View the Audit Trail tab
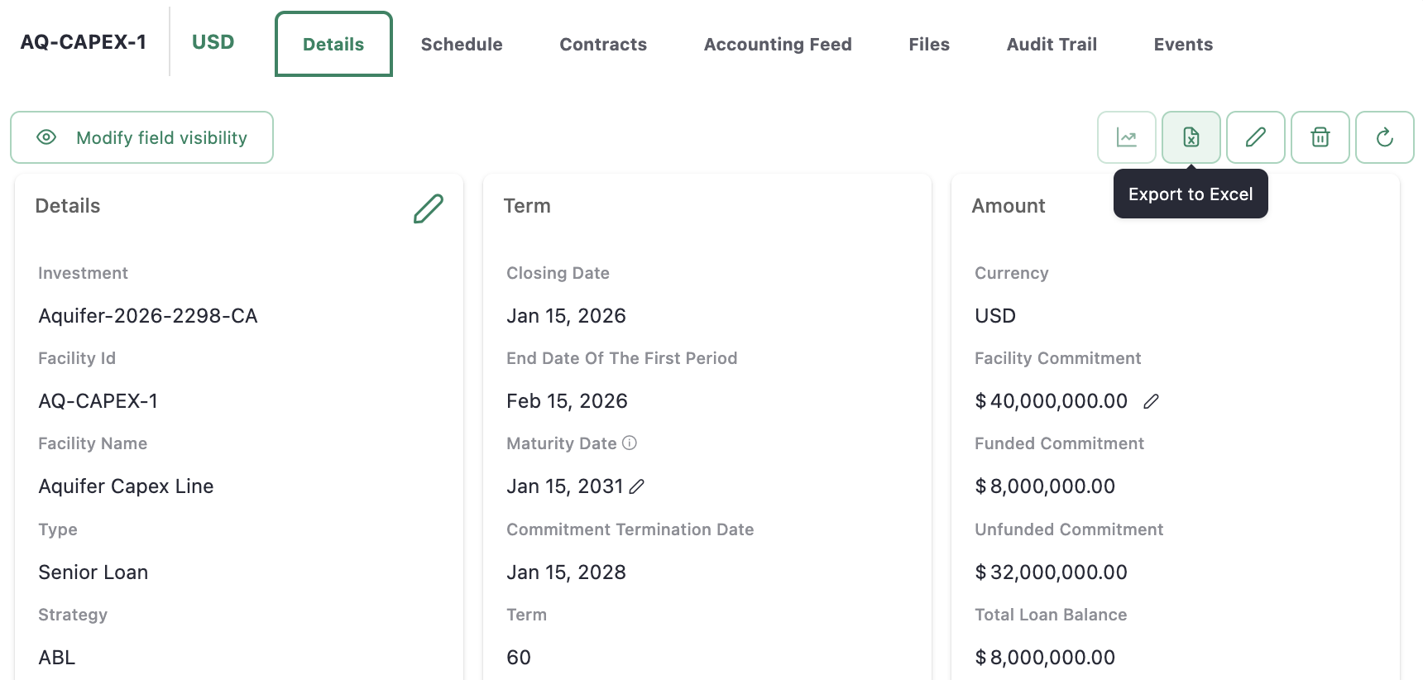This screenshot has width=1423, height=680. click(x=1052, y=45)
